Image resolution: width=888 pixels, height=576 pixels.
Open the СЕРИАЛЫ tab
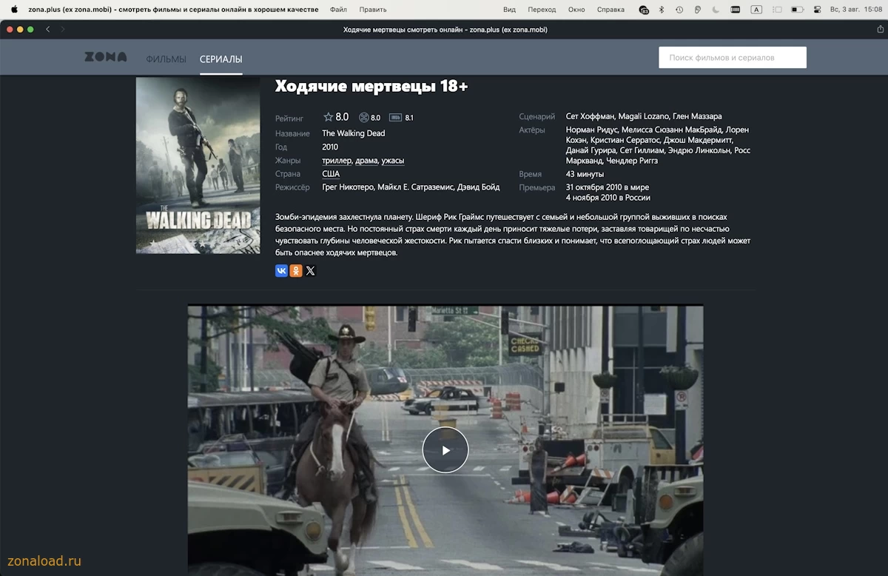click(x=221, y=59)
